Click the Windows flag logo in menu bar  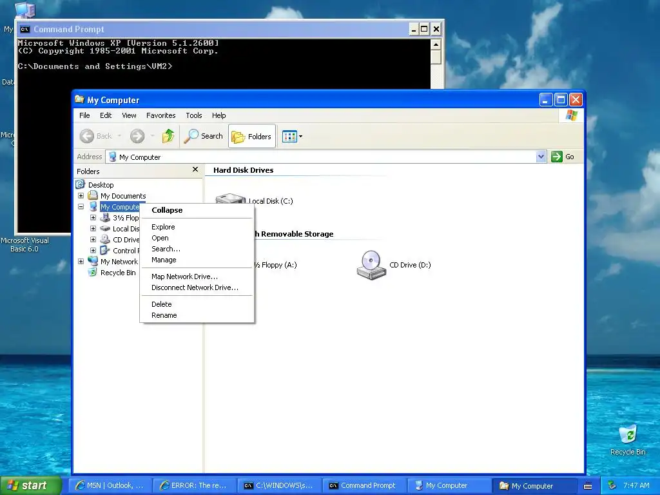coord(571,115)
